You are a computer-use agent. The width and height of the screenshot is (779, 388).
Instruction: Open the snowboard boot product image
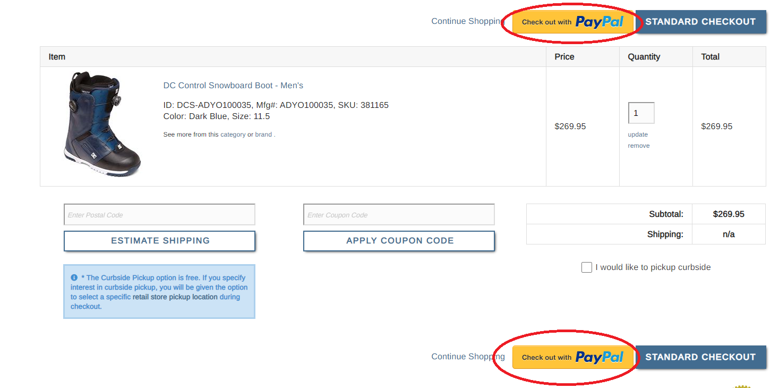[x=102, y=125]
